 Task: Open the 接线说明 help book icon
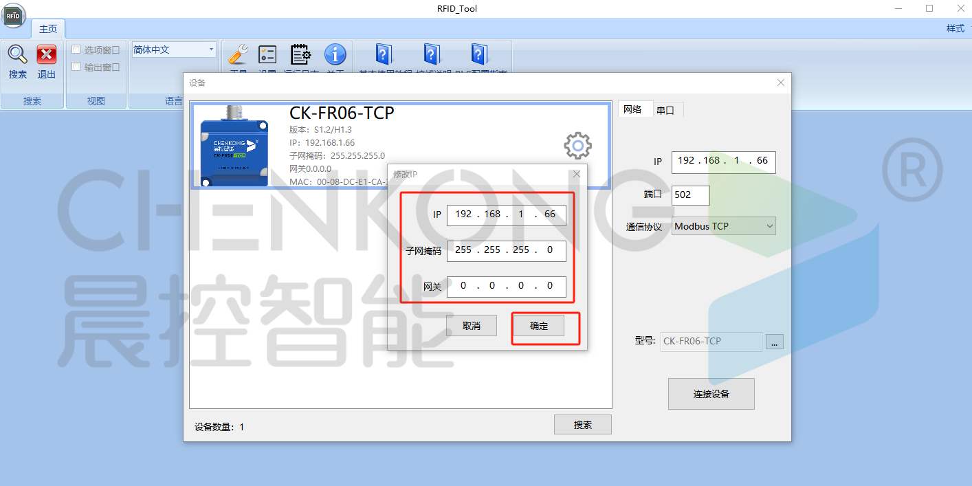(x=432, y=55)
